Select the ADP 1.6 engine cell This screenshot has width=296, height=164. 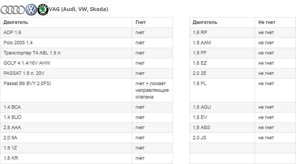click(x=66, y=32)
